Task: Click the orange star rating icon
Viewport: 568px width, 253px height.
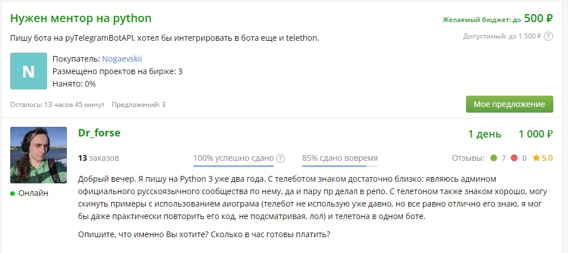Action: pyautogui.click(x=536, y=158)
